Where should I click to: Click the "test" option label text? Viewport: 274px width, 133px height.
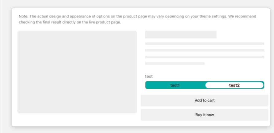pos(149,76)
